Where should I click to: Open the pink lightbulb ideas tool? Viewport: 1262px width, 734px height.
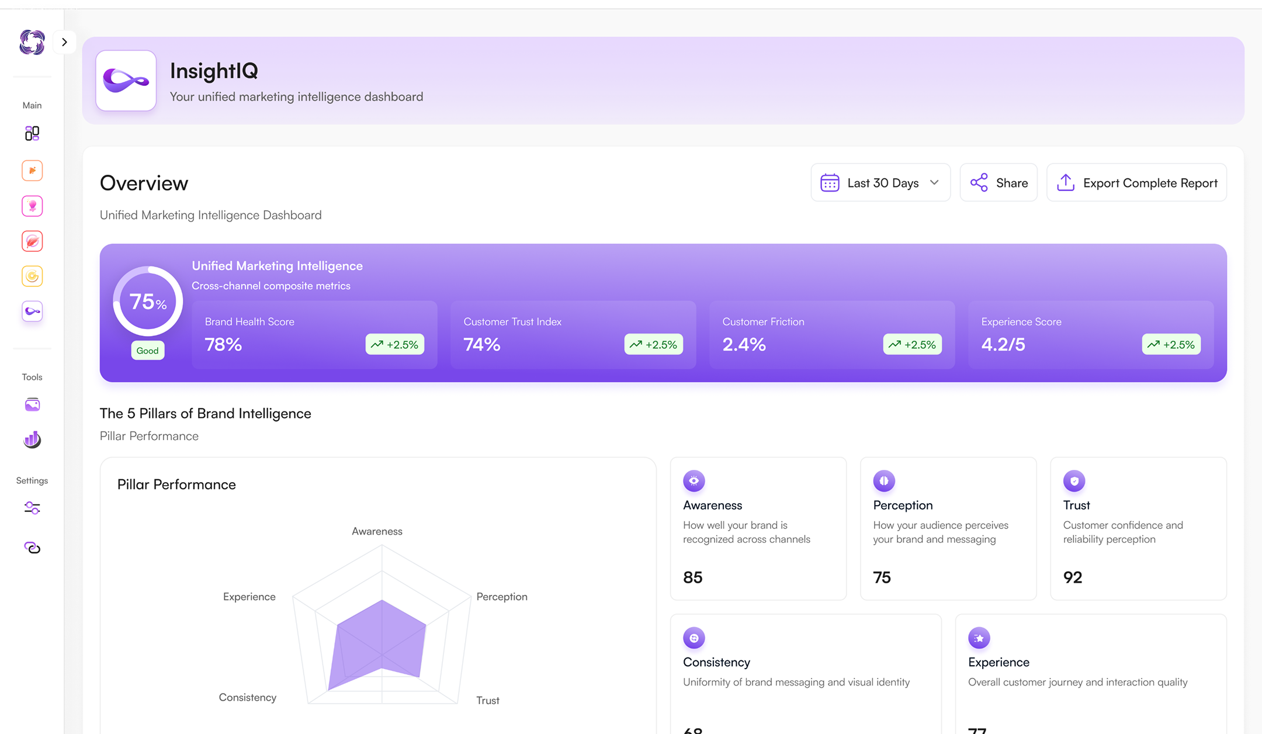click(32, 206)
